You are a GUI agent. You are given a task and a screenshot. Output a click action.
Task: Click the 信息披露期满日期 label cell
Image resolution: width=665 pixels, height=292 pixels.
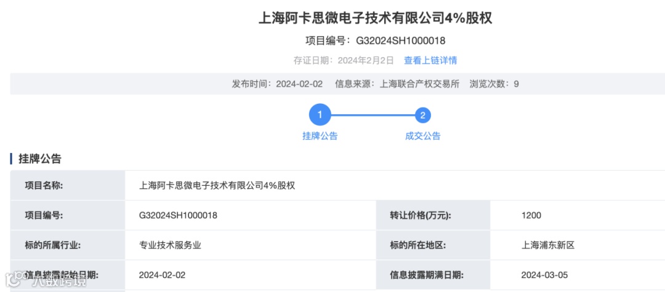pos(433,275)
